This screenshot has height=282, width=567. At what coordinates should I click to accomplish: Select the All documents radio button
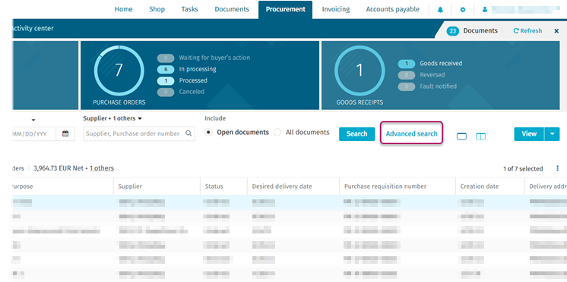click(277, 133)
